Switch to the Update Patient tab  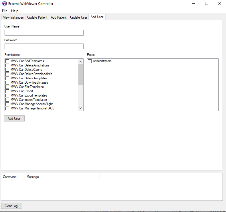coord(37,17)
